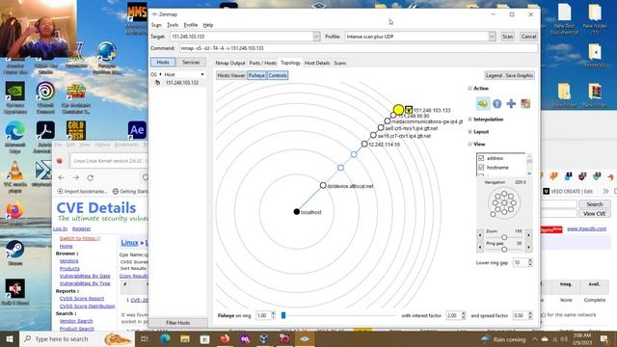
Task: Open Task View on the taskbar
Action: (145, 338)
